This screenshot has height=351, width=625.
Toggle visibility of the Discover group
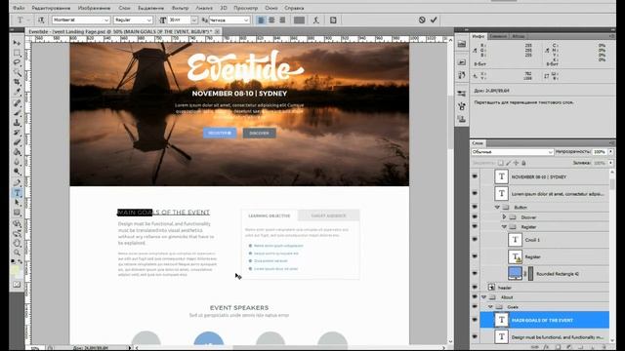(475, 216)
